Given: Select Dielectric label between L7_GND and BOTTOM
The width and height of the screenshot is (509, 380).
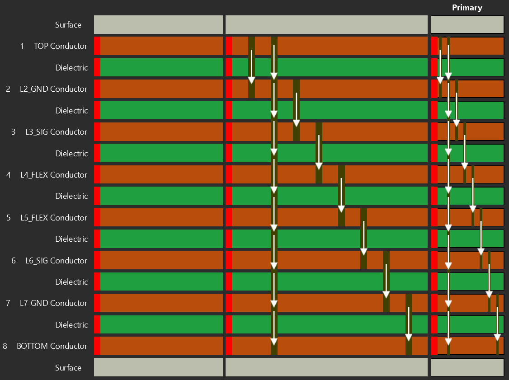Looking at the screenshot, I should [x=71, y=325].
